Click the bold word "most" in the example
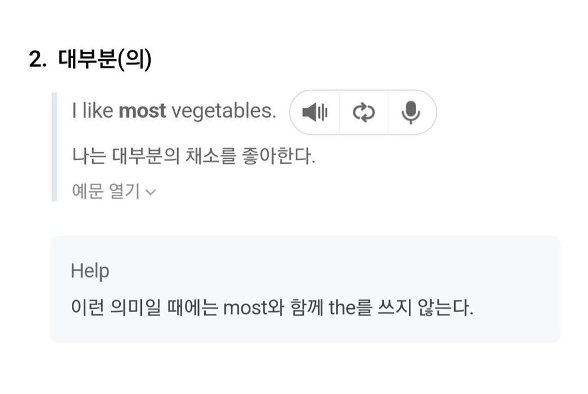 [142, 111]
